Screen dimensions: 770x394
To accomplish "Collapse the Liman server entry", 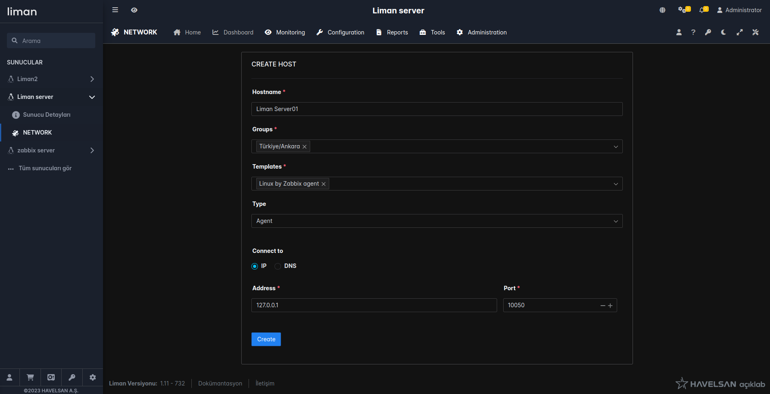I will pos(51,97).
